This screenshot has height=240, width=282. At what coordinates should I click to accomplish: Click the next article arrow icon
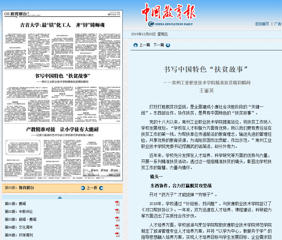pyautogui.click(x=168, y=45)
